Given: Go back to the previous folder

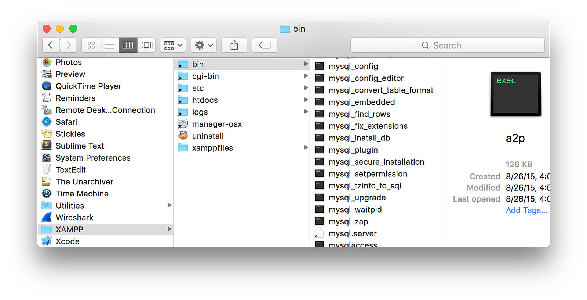Looking at the screenshot, I should point(51,45).
